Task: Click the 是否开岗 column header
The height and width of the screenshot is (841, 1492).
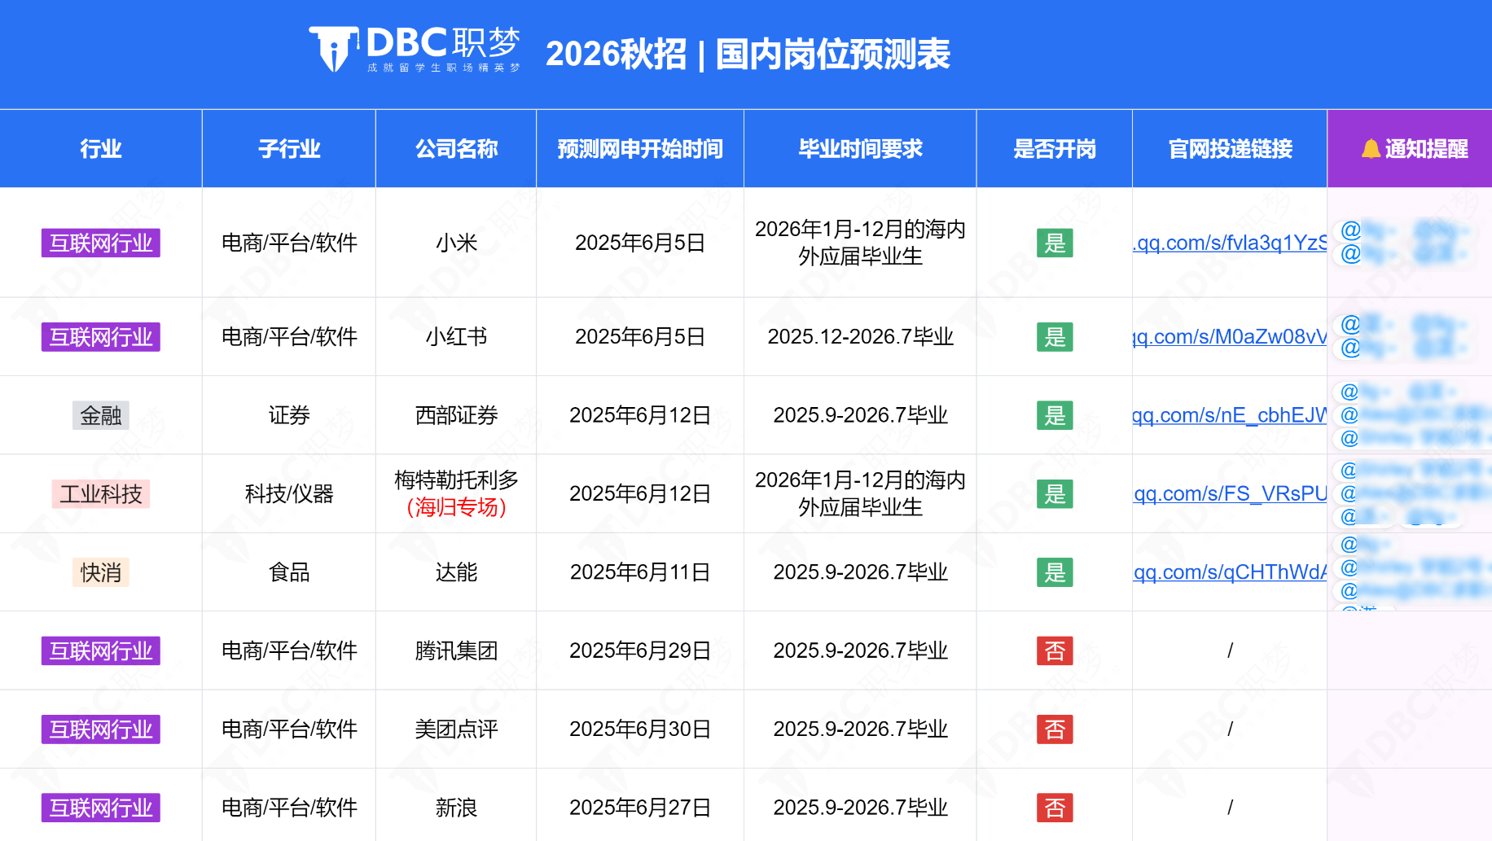Action: [1055, 149]
